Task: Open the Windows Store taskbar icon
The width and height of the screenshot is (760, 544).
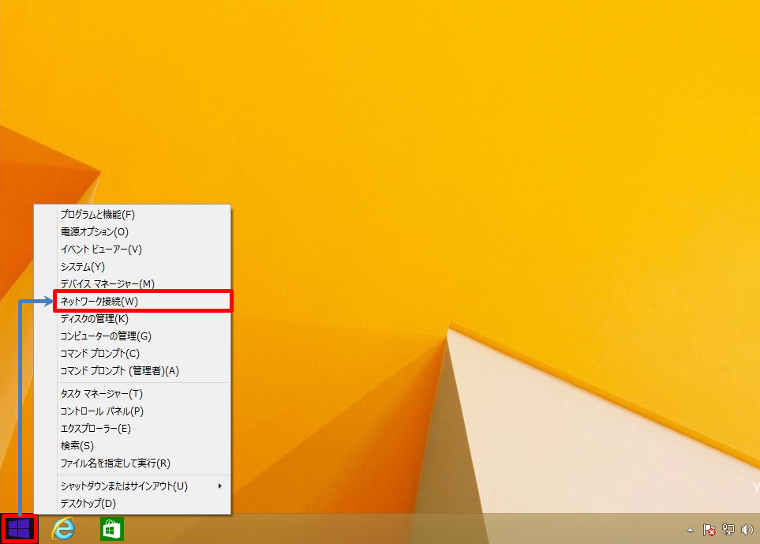Action: pos(112,529)
